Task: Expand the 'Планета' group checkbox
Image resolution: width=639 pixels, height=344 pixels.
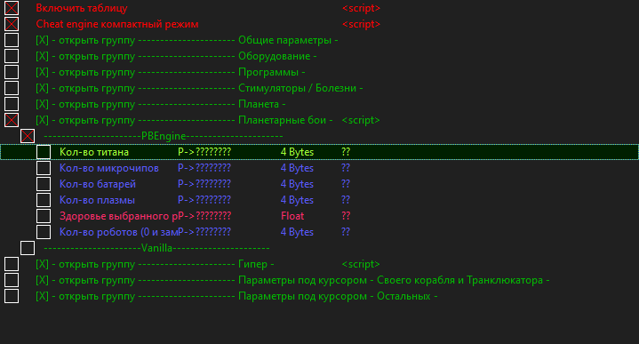Action: (12, 104)
